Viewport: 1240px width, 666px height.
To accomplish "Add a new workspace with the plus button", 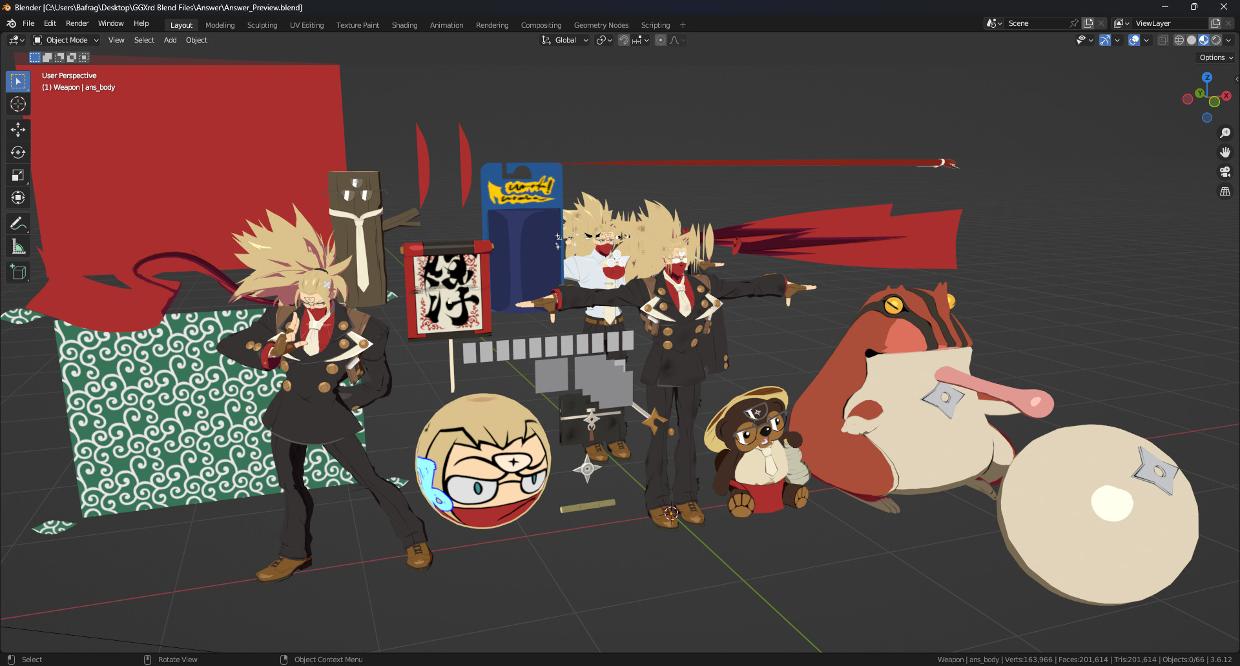I will (683, 25).
